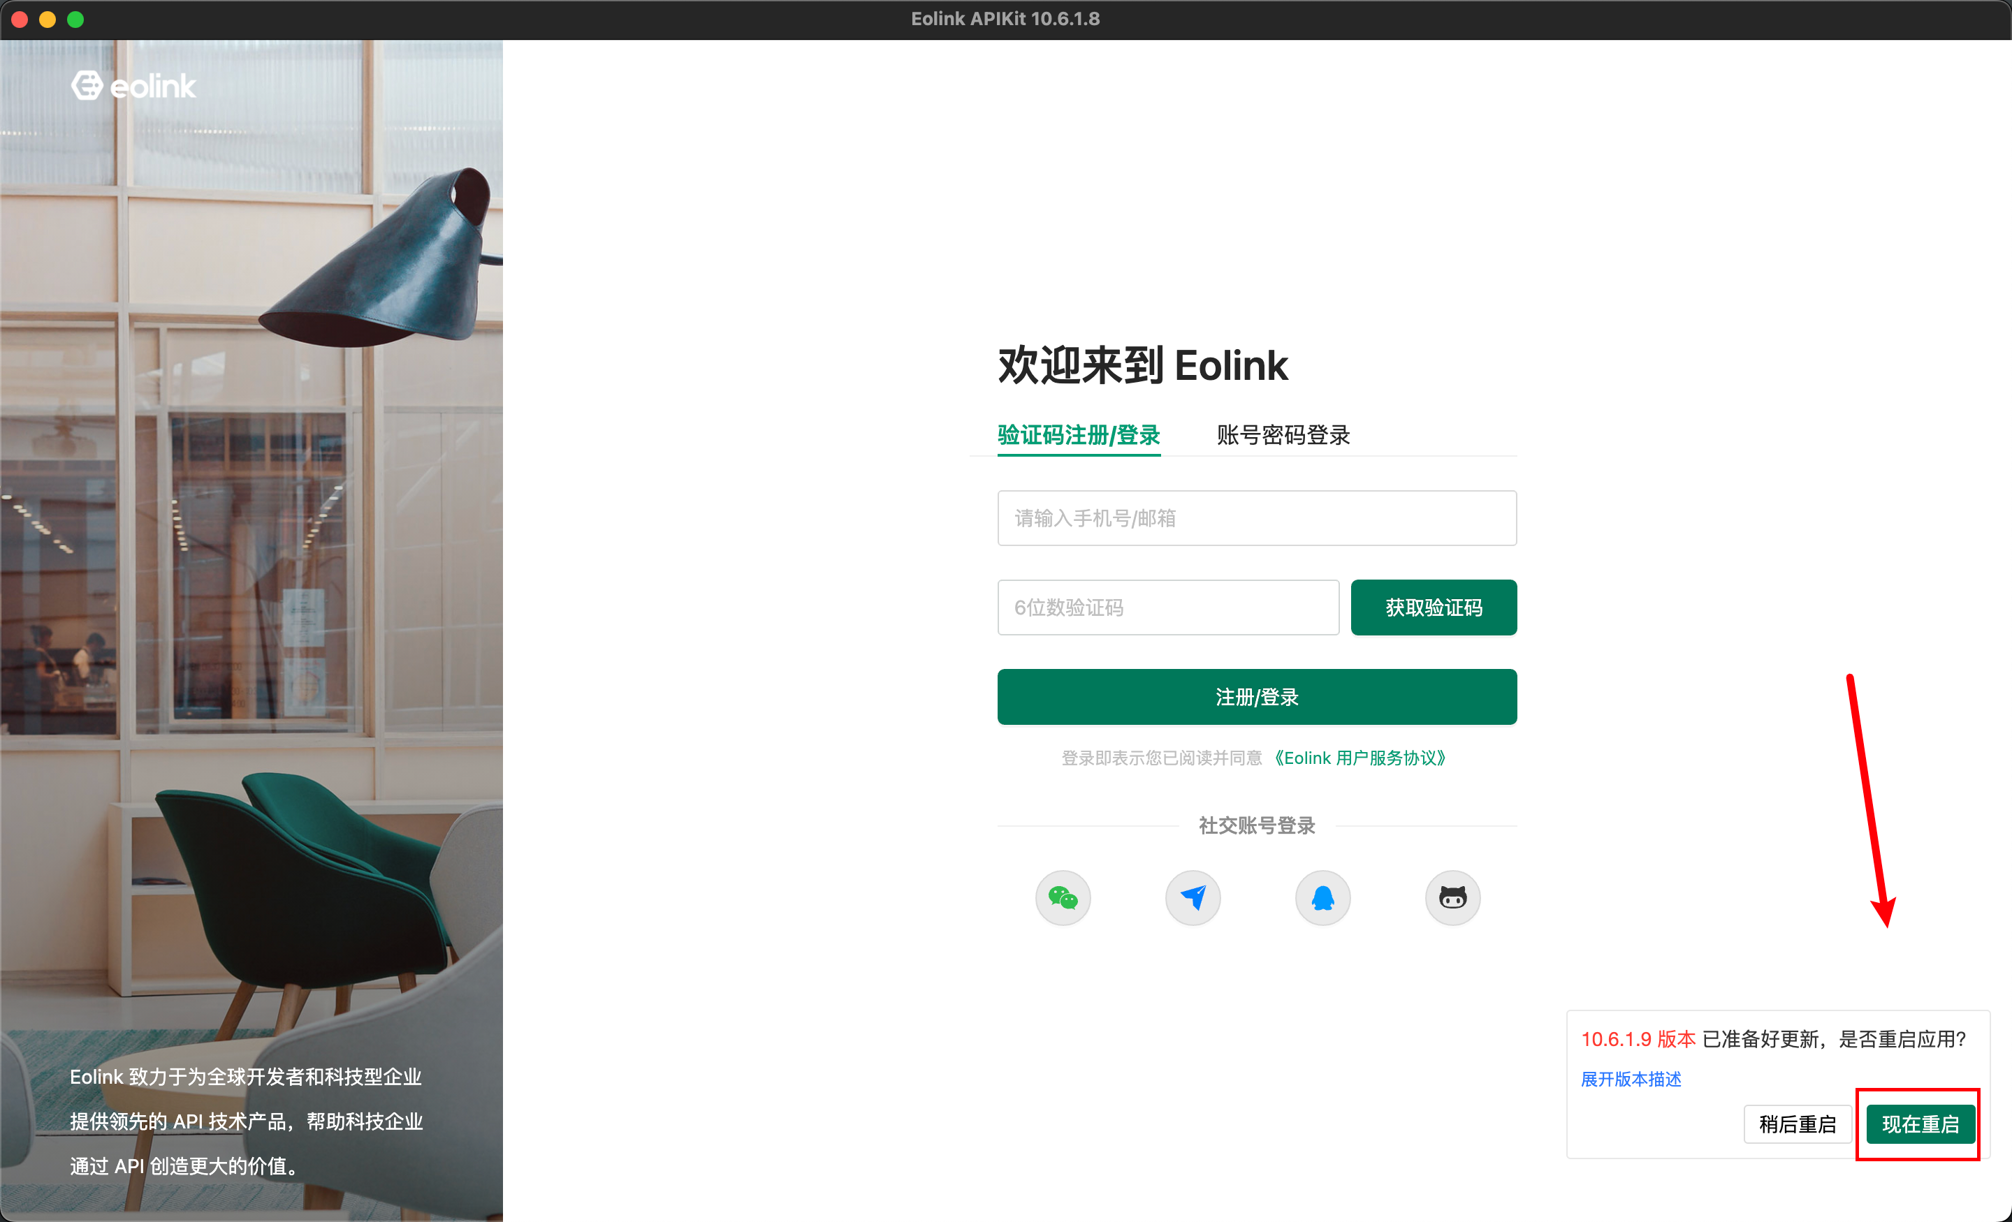Viewport: 2012px width, 1222px height.
Task: Switch to 账号密码登录 tab
Action: (1283, 435)
